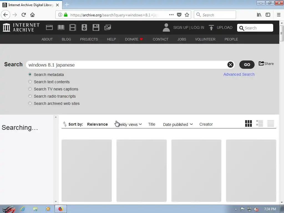
Task: Open the Audio speaker icon
Action: (x=84, y=27)
